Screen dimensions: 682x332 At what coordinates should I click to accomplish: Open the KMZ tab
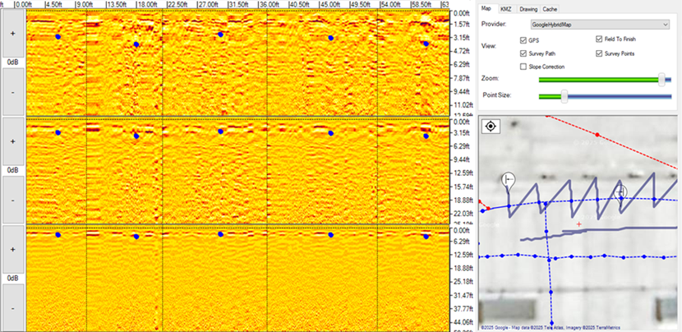coord(506,9)
